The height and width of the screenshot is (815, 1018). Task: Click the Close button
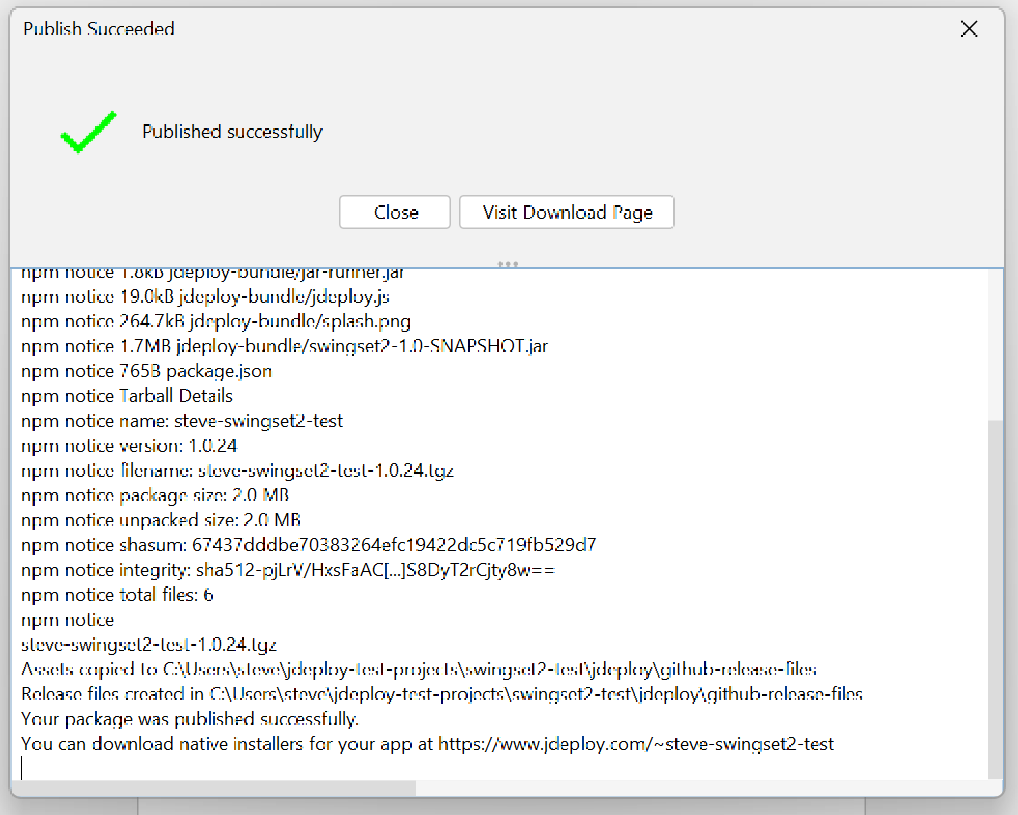click(x=394, y=212)
